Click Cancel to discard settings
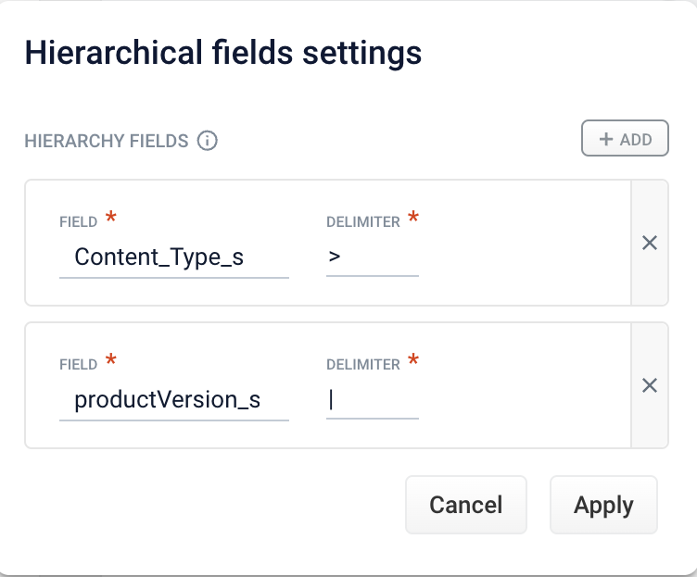This screenshot has width=697, height=577. [x=465, y=505]
